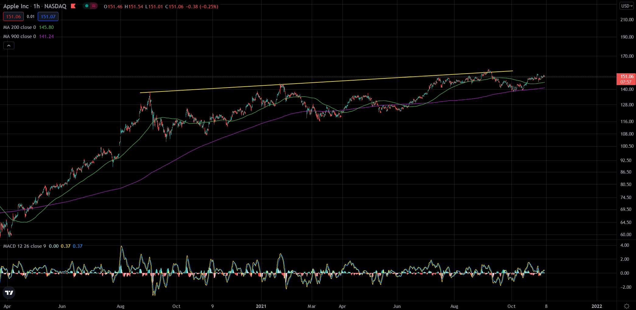Click the 4.00 MACD scale label
The image size is (636, 310).
coord(625,245)
